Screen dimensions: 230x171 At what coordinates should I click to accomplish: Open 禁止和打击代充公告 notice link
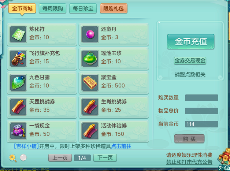189,162
